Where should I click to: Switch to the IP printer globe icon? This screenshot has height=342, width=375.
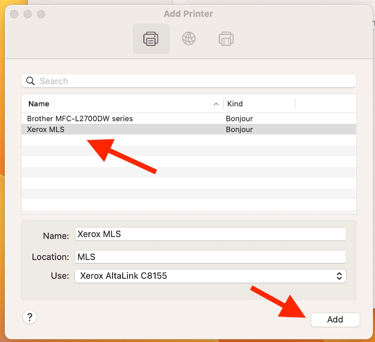tap(189, 38)
